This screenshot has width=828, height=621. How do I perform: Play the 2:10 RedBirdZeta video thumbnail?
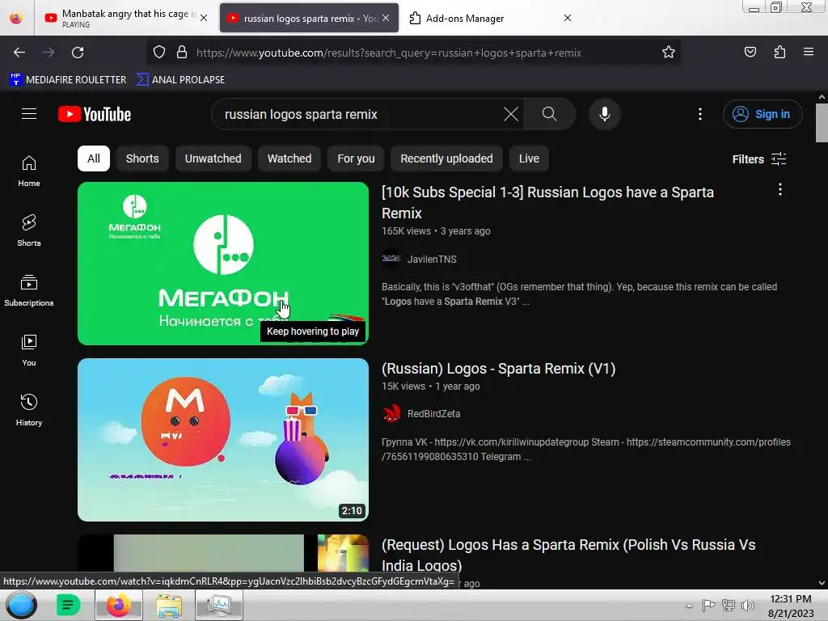tap(223, 440)
